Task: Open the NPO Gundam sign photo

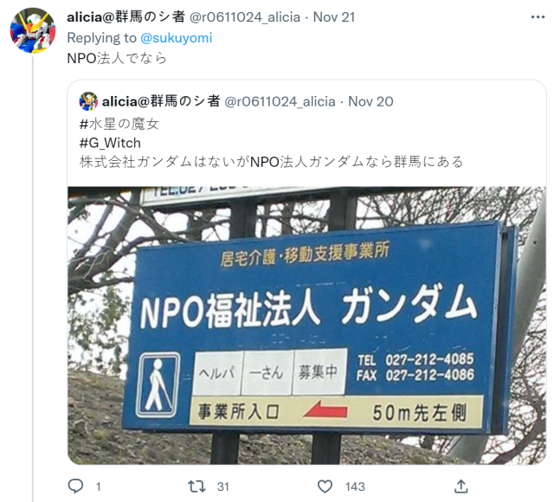Action: pyautogui.click(x=306, y=325)
